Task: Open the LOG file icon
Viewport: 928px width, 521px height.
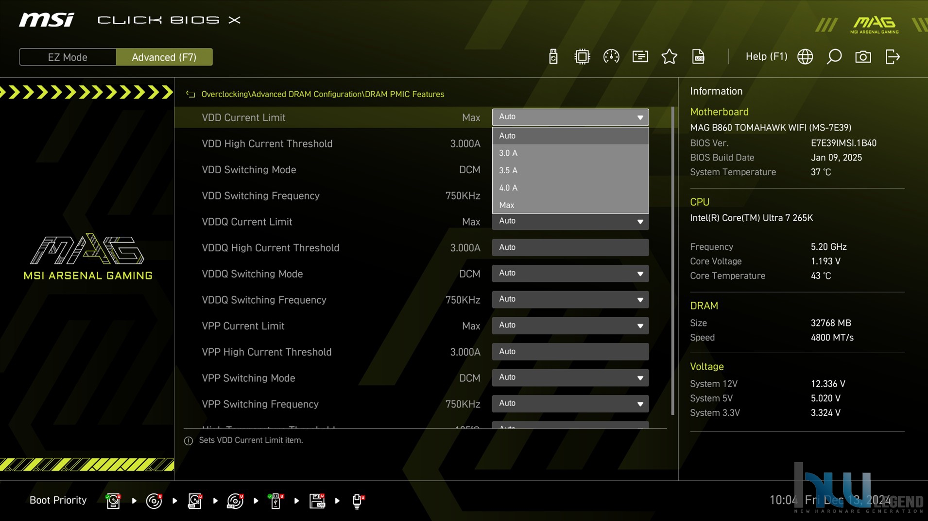Action: point(698,57)
